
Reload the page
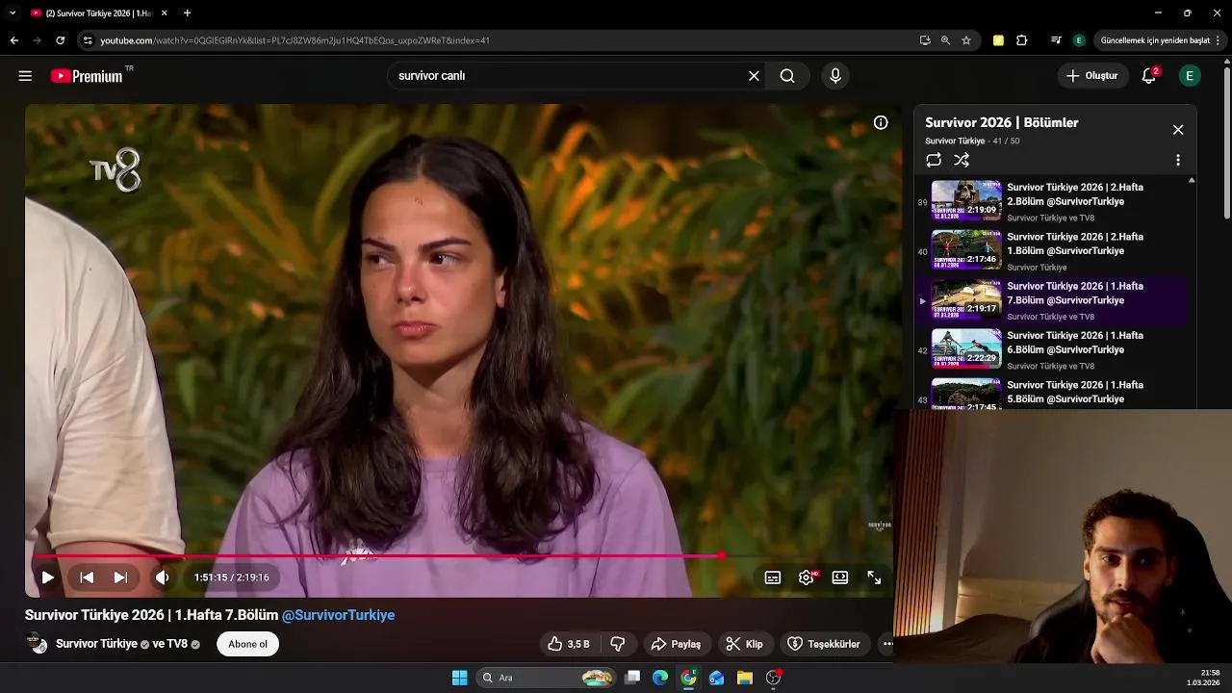click(x=60, y=40)
